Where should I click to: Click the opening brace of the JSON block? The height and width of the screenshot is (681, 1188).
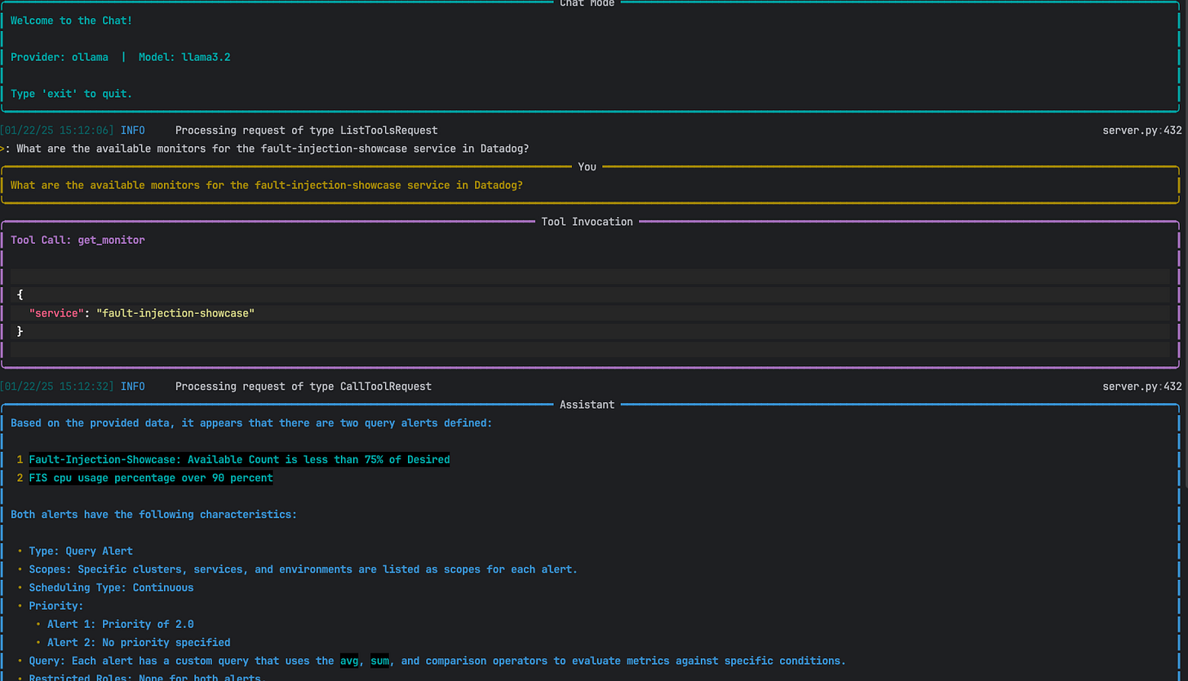[x=20, y=294]
